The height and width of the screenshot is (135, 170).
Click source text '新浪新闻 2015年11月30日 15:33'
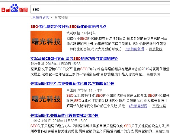(x=56, y=64)
